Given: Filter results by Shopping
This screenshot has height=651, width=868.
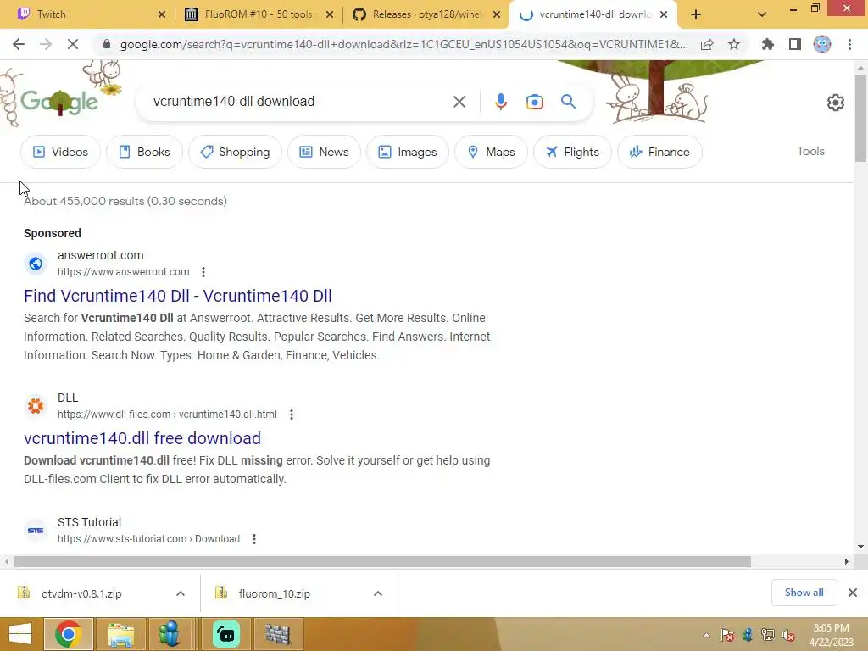Looking at the screenshot, I should [x=235, y=152].
